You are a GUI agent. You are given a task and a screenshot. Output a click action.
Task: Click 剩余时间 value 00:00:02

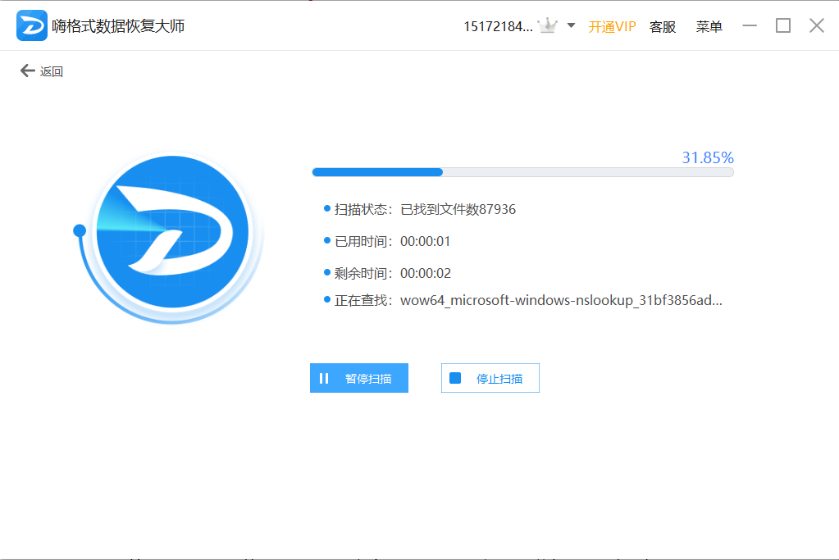tap(426, 273)
